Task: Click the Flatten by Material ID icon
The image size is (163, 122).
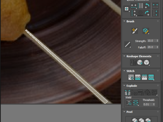Action: pyautogui.click(x=147, y=93)
